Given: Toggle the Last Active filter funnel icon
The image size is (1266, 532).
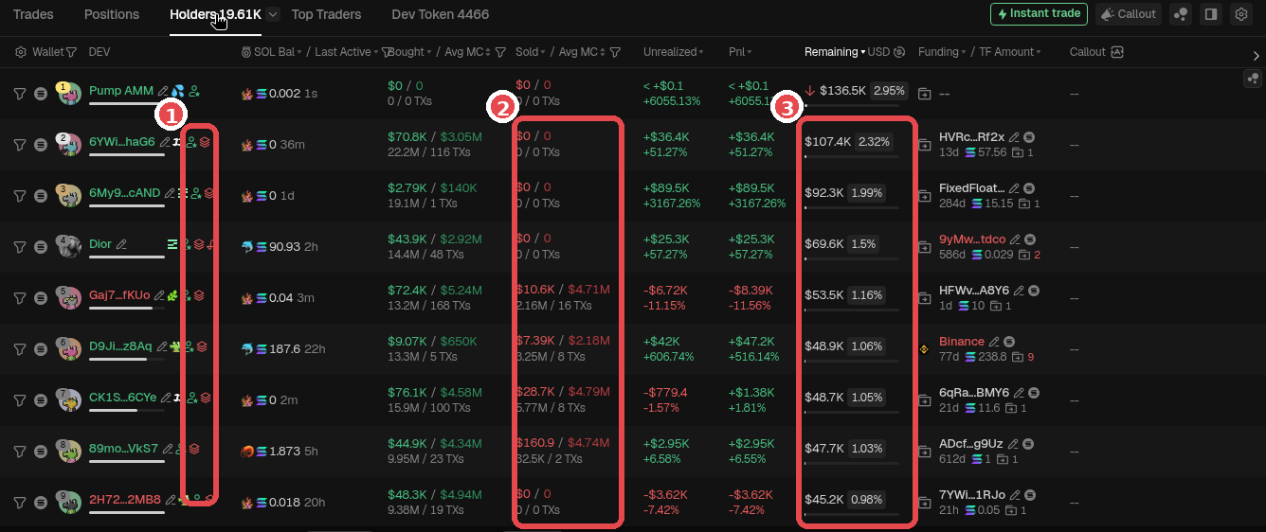Looking at the screenshot, I should click(387, 52).
